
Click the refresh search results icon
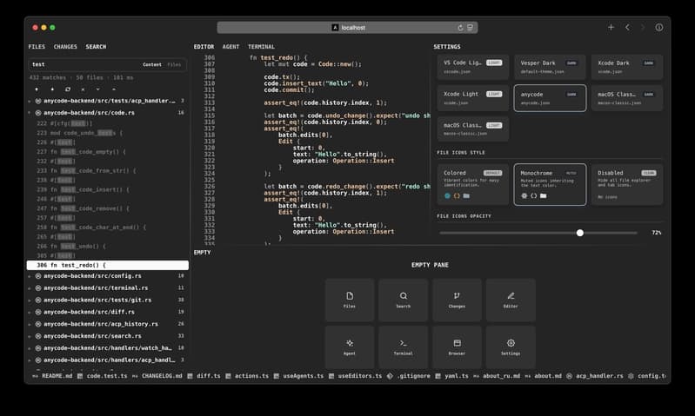tap(68, 89)
